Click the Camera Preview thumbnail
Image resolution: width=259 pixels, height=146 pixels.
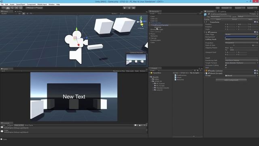[136, 60]
